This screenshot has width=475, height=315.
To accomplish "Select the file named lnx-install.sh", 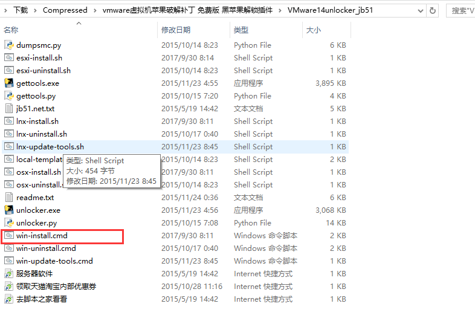I will (x=37, y=122).
